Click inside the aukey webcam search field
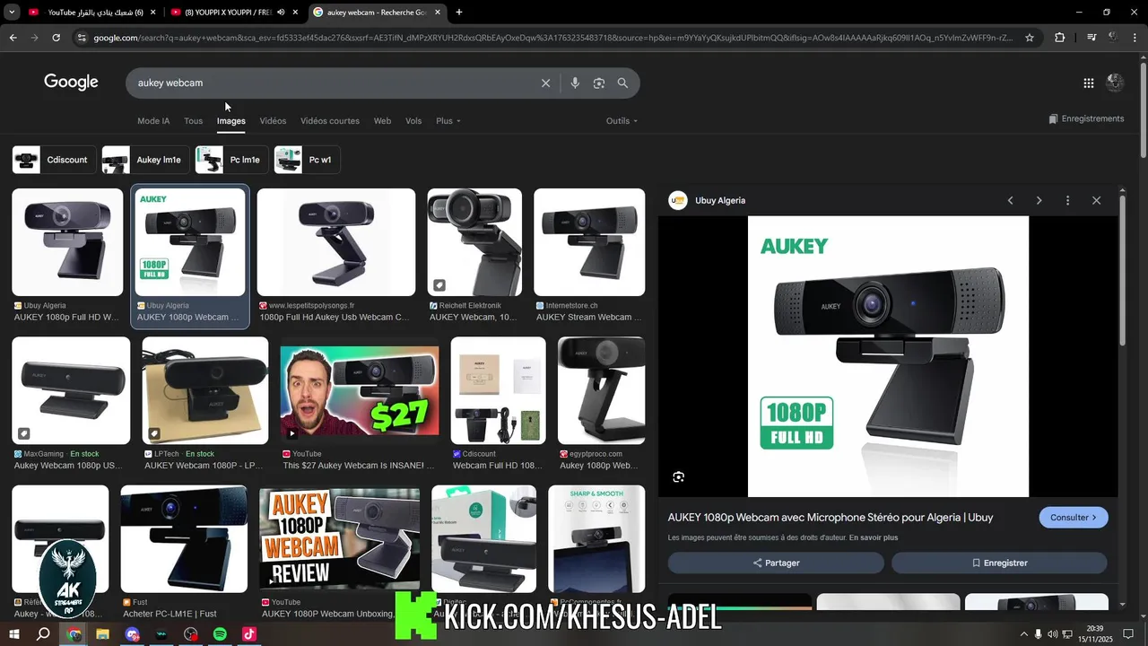Screen dimensions: 1148x646 332,83
